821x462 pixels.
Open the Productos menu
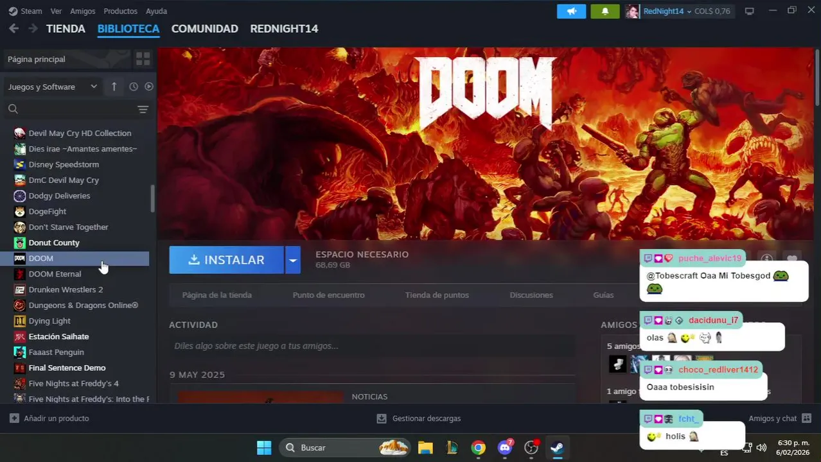pos(120,11)
